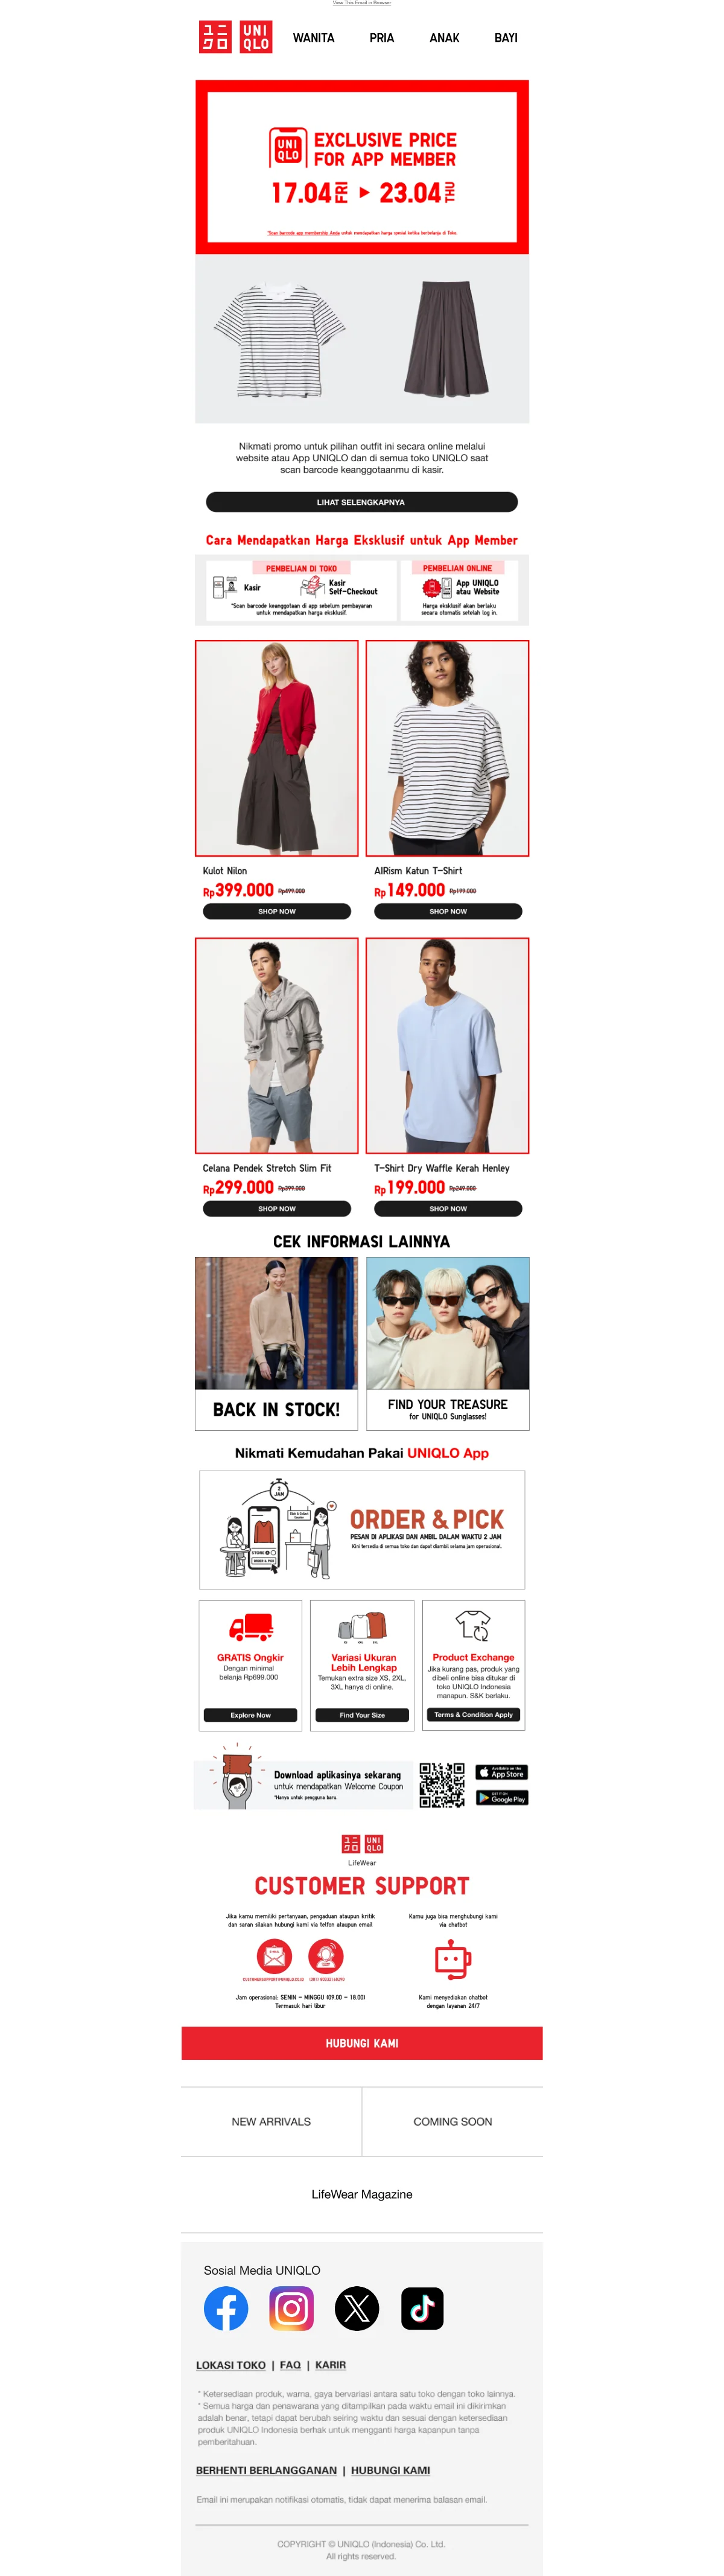Image resolution: width=724 pixels, height=2576 pixels.
Task: Click the UNIQLO logo in the header
Action: [235, 37]
